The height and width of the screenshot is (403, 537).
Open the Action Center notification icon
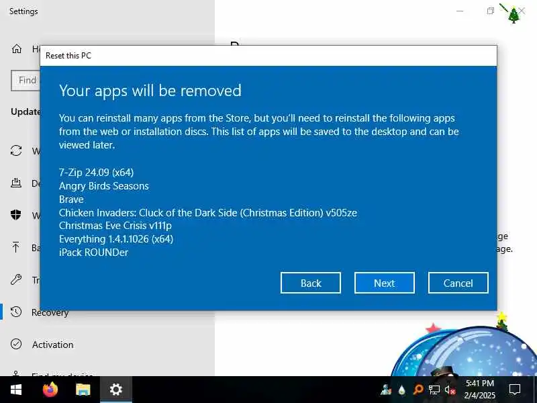515,390
